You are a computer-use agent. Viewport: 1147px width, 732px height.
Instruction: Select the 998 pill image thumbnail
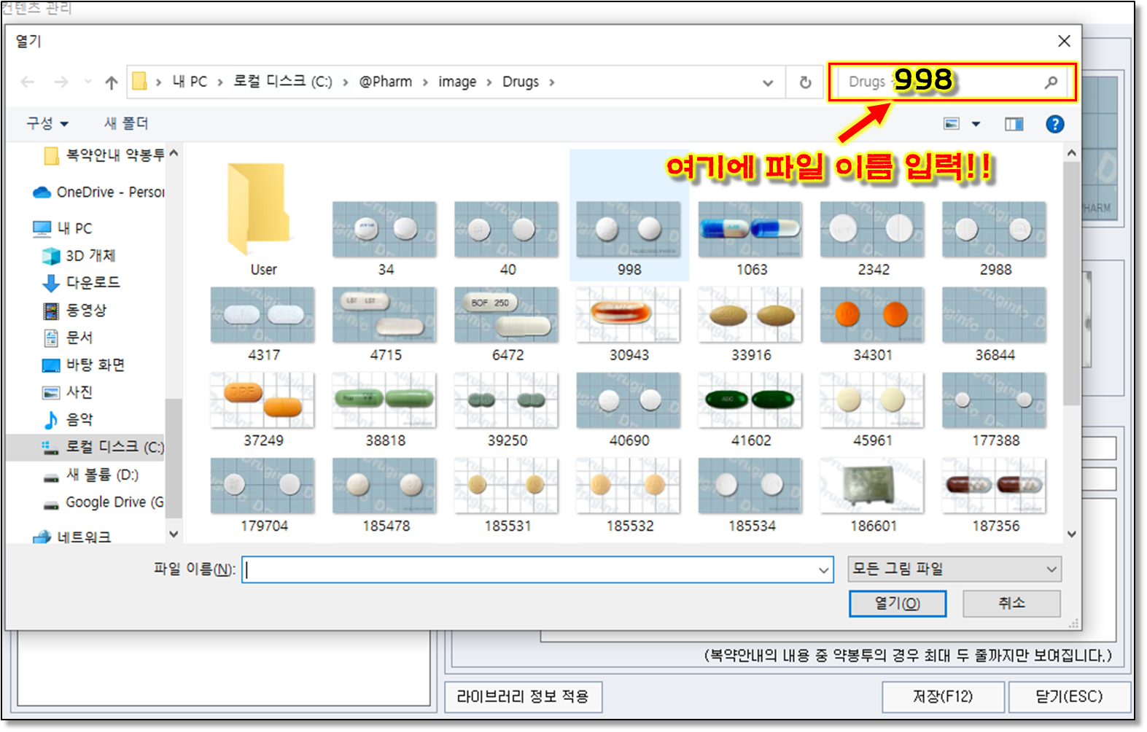(629, 230)
